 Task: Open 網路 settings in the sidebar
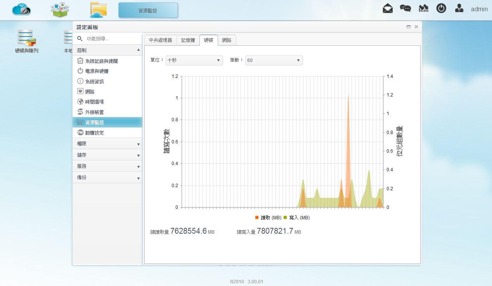click(x=107, y=91)
